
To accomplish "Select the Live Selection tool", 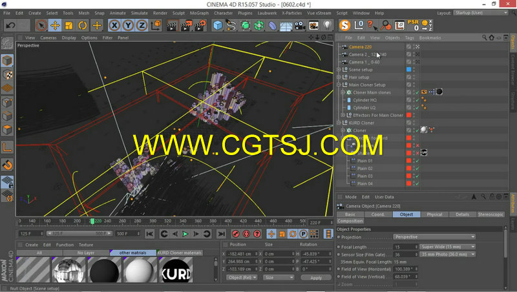I will pos(41,25).
